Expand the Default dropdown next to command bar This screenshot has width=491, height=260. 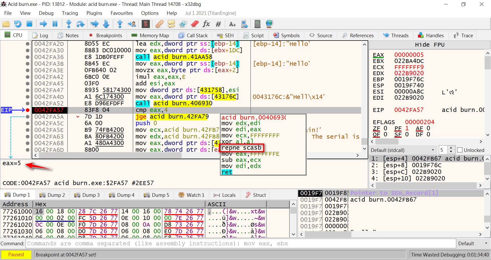(x=473, y=243)
